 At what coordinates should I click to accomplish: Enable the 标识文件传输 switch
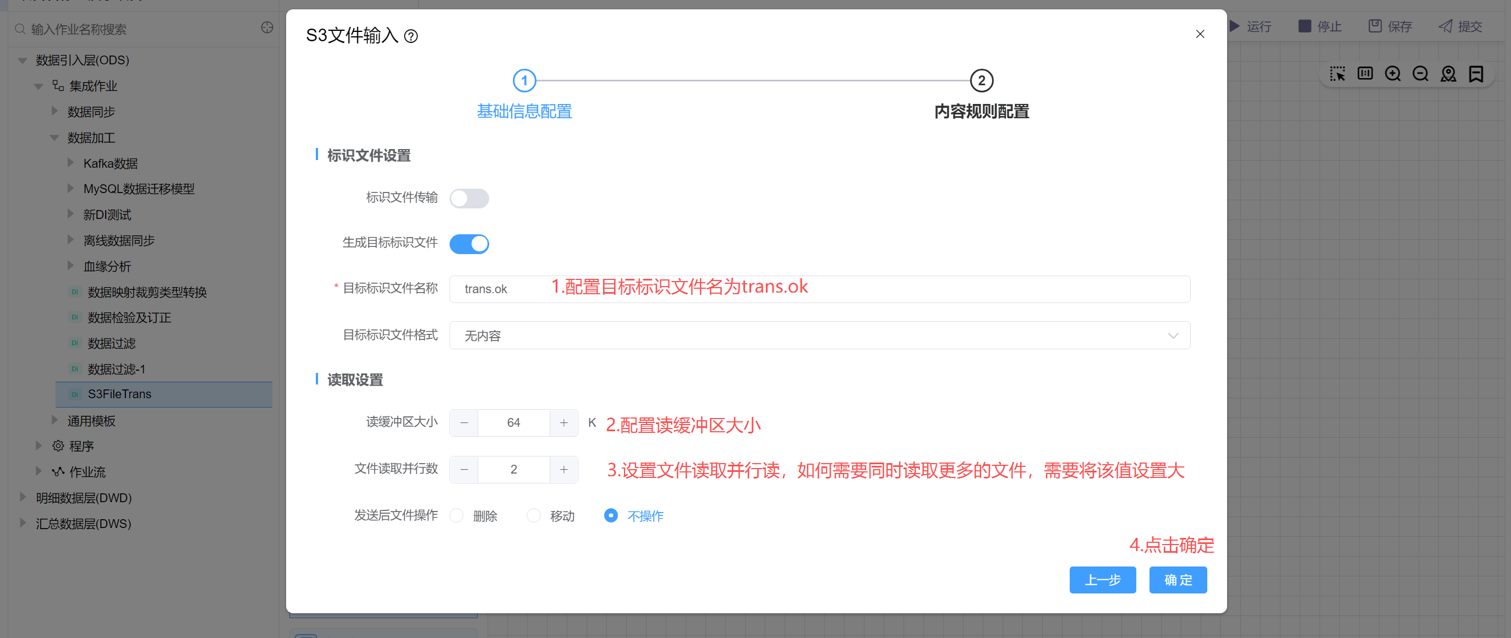(x=469, y=198)
